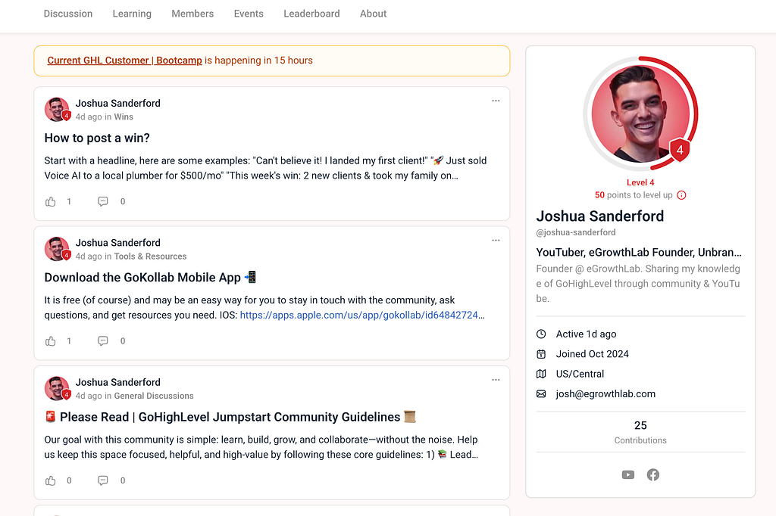Viewport: 776px width, 516px height.
Task: Open Community Guidelines post title
Action: coord(230,417)
